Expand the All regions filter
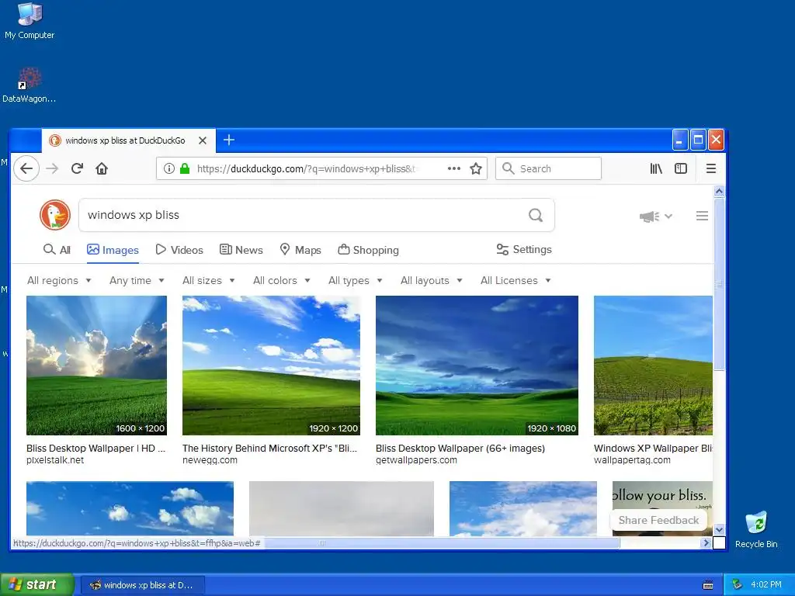 pos(59,280)
